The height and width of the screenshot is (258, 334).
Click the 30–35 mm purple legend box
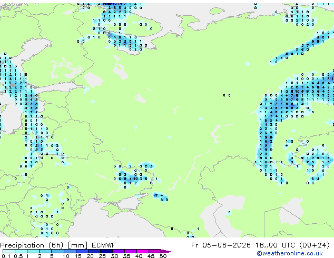coord(119,251)
